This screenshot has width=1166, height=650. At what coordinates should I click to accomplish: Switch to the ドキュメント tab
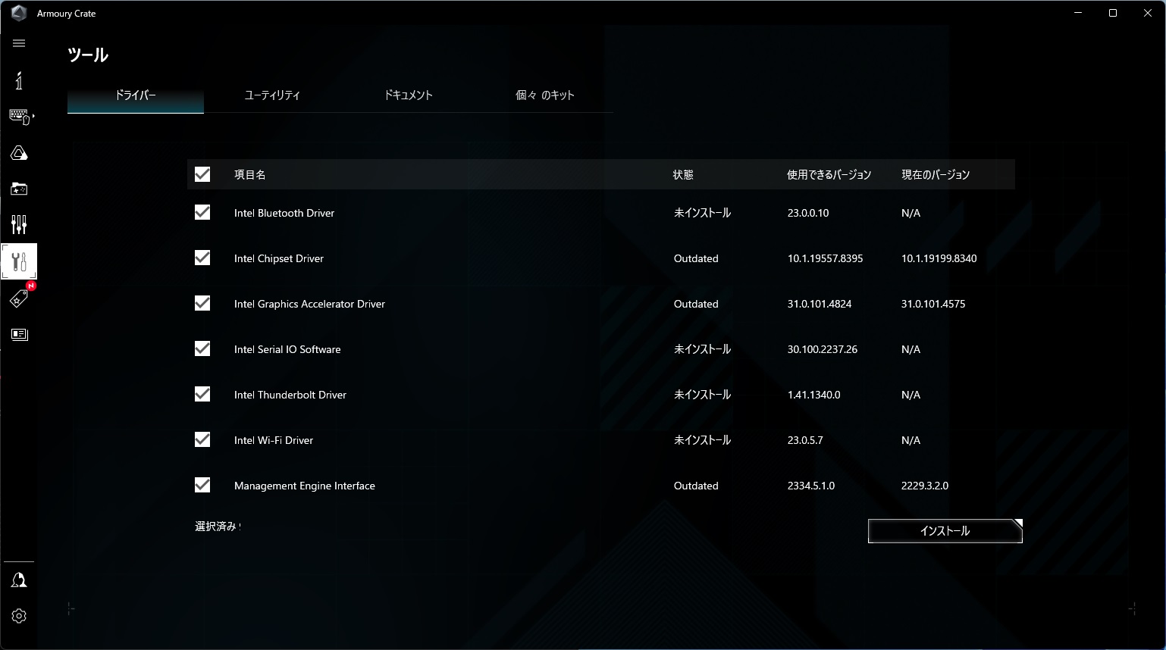point(409,95)
